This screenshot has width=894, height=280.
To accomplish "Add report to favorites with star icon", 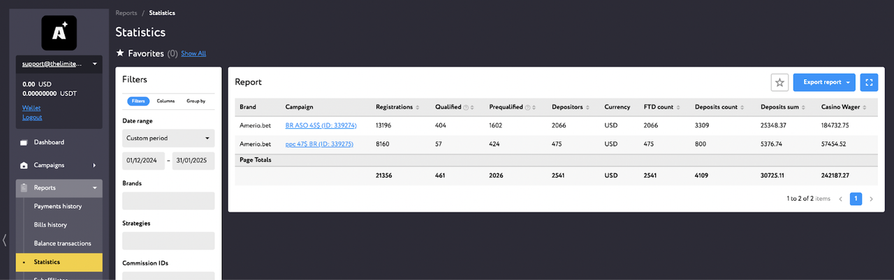I will (779, 82).
